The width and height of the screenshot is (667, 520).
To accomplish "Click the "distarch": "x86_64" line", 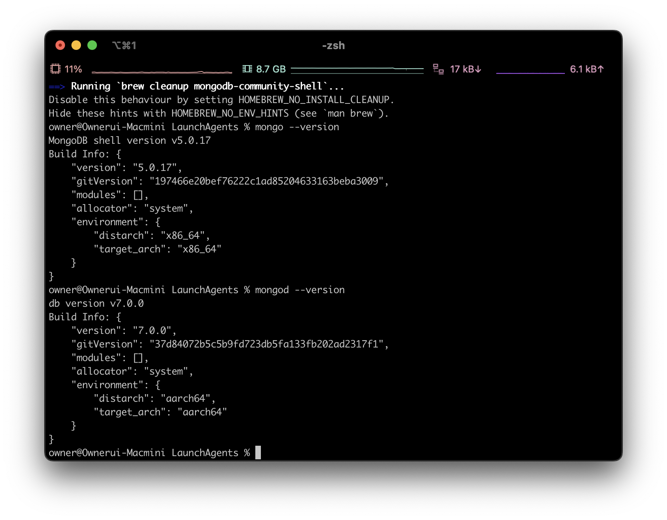I will coord(152,236).
